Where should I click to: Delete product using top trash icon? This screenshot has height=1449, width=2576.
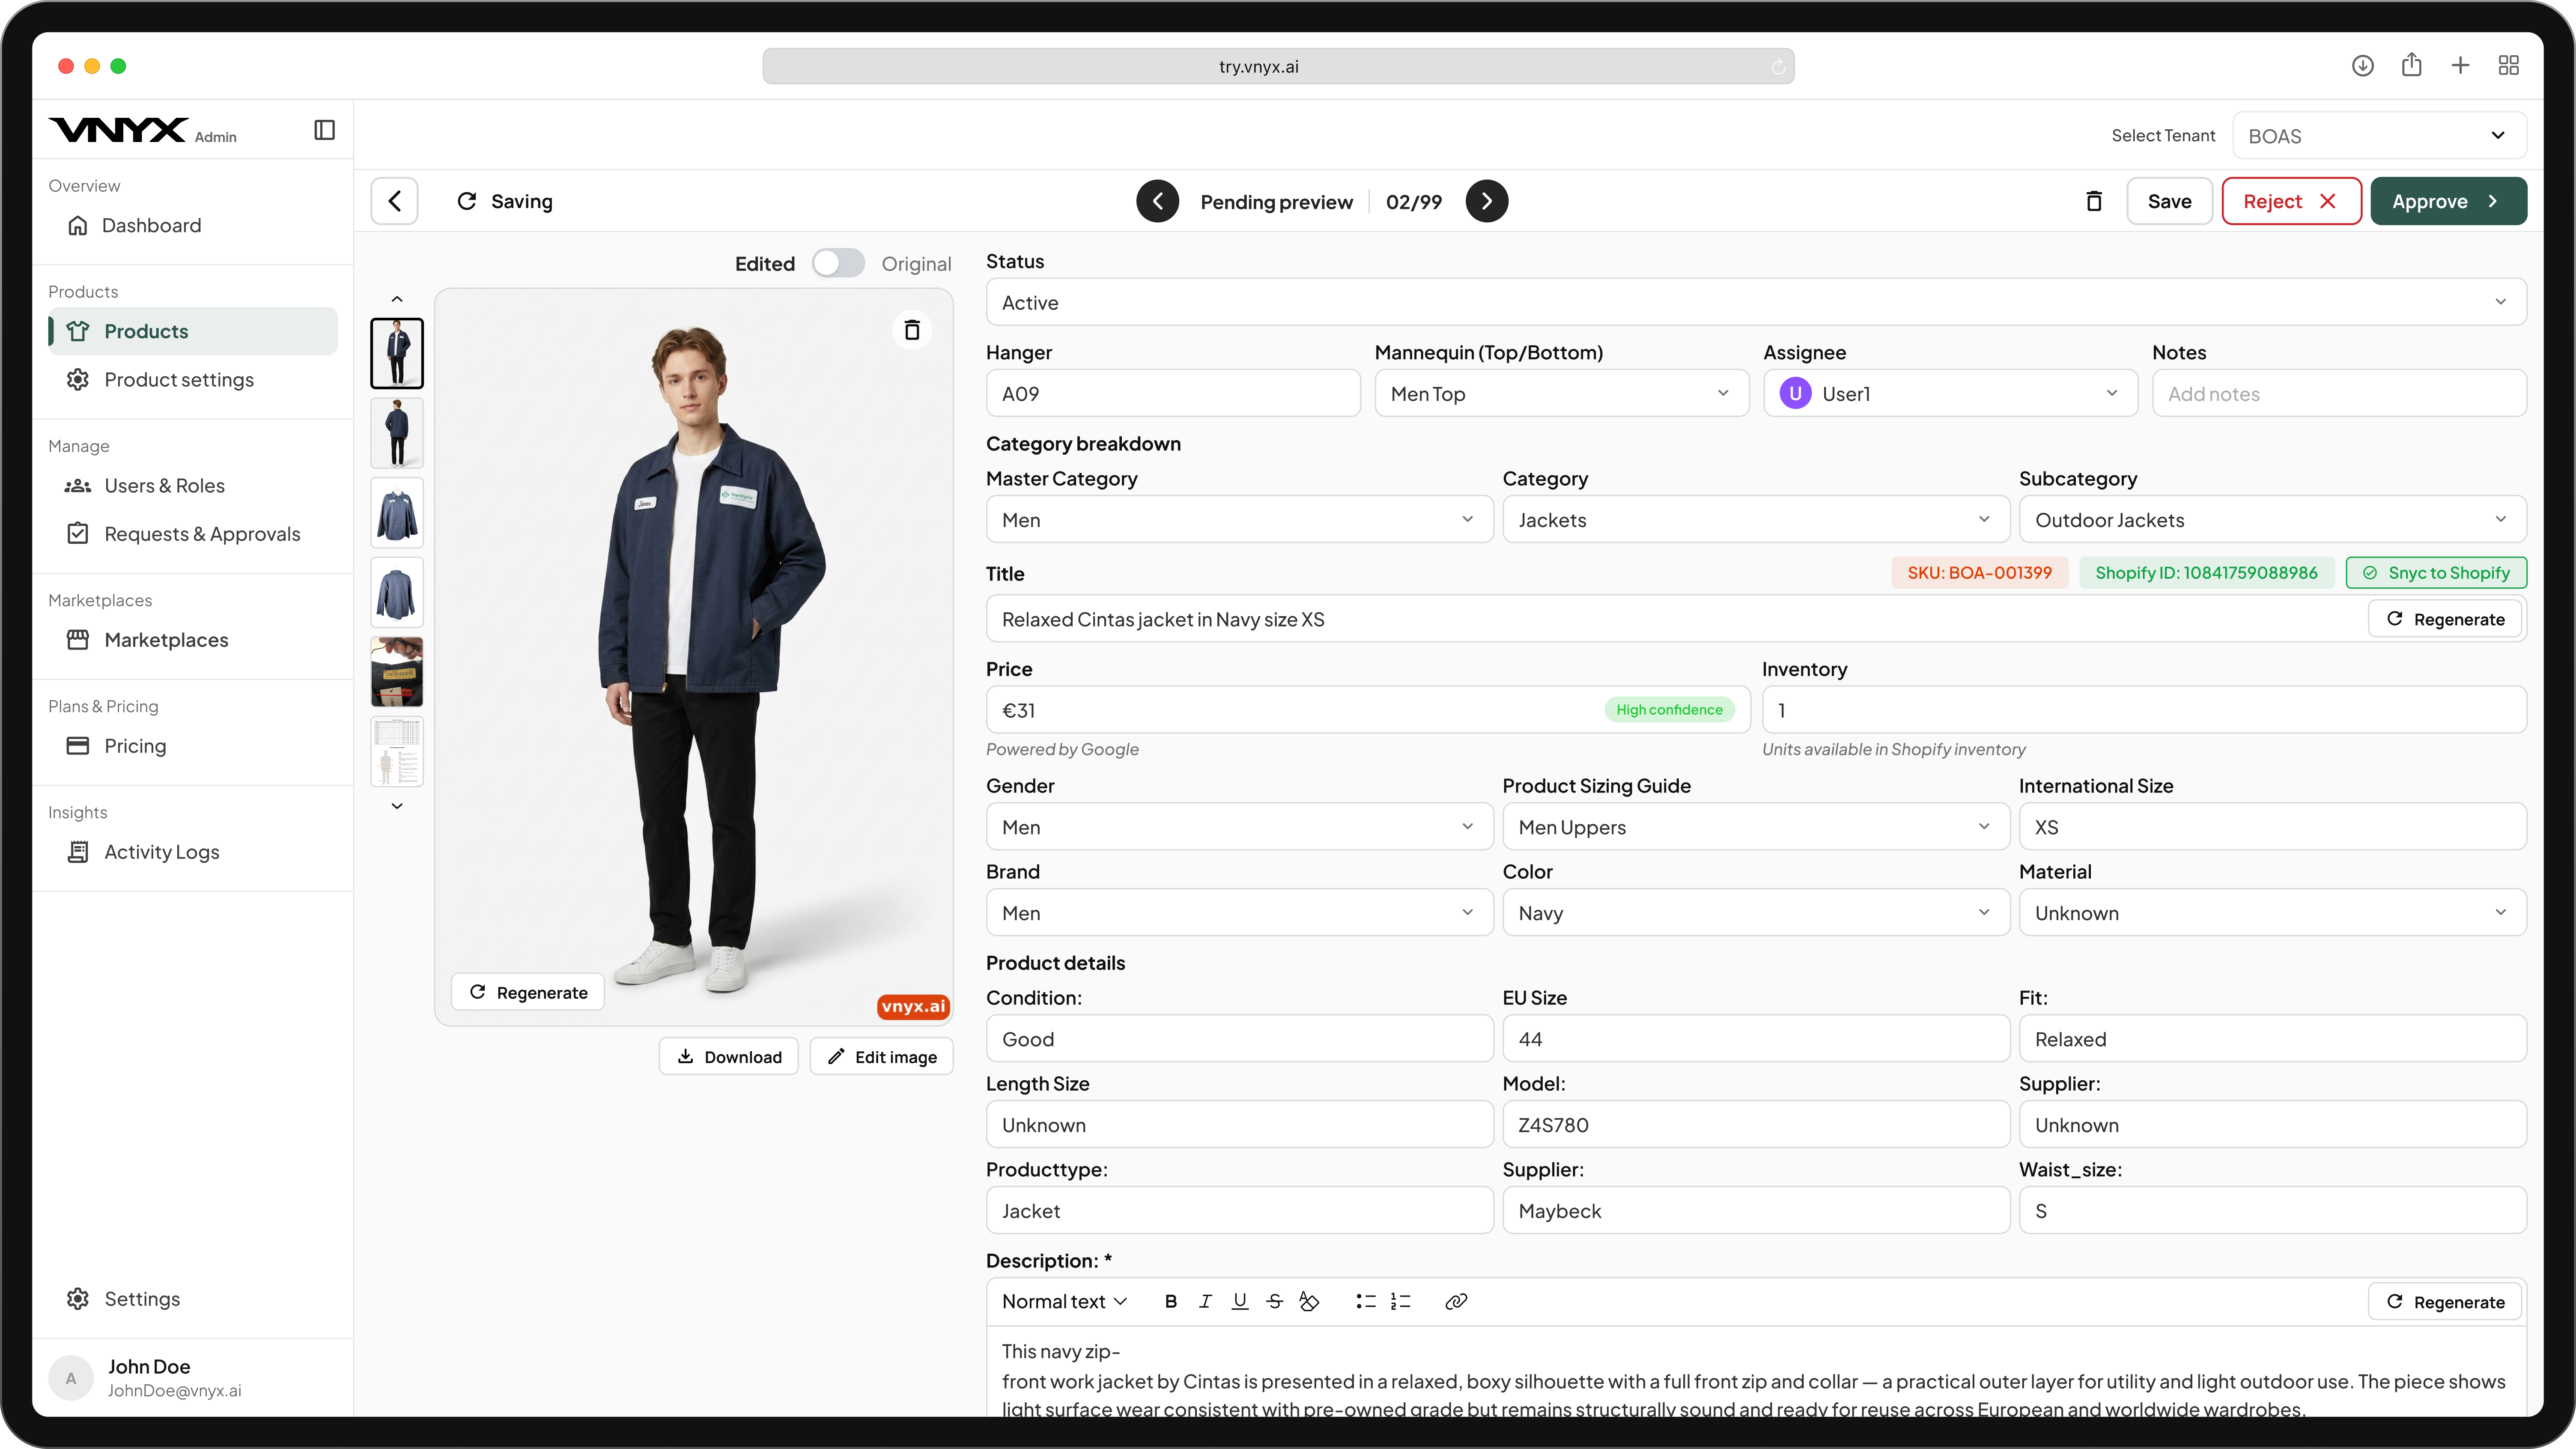pyautogui.click(x=2093, y=201)
